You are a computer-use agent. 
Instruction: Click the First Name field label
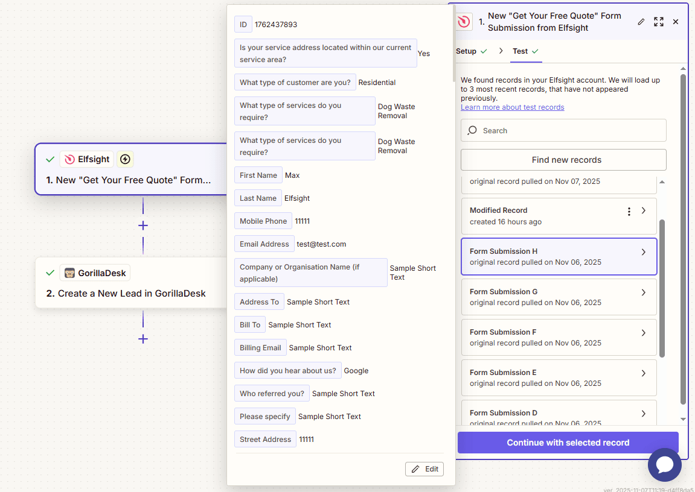pos(258,175)
